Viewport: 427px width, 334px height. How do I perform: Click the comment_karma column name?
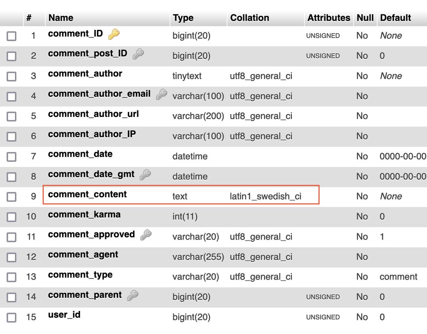pos(84,214)
